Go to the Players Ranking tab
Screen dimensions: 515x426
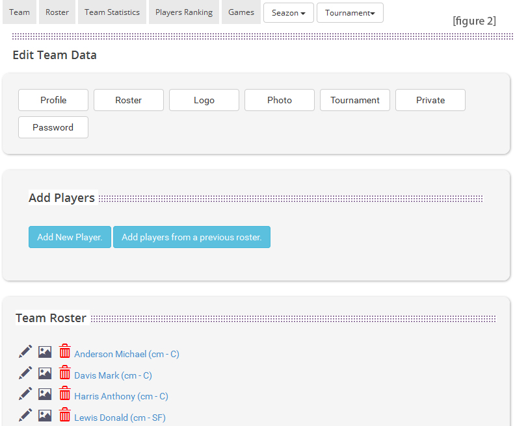click(x=184, y=12)
